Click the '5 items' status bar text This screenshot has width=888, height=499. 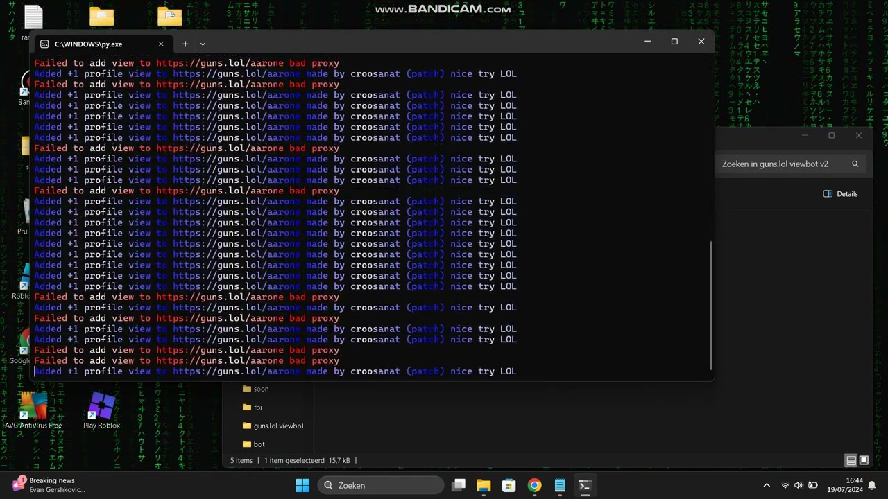coord(241,460)
